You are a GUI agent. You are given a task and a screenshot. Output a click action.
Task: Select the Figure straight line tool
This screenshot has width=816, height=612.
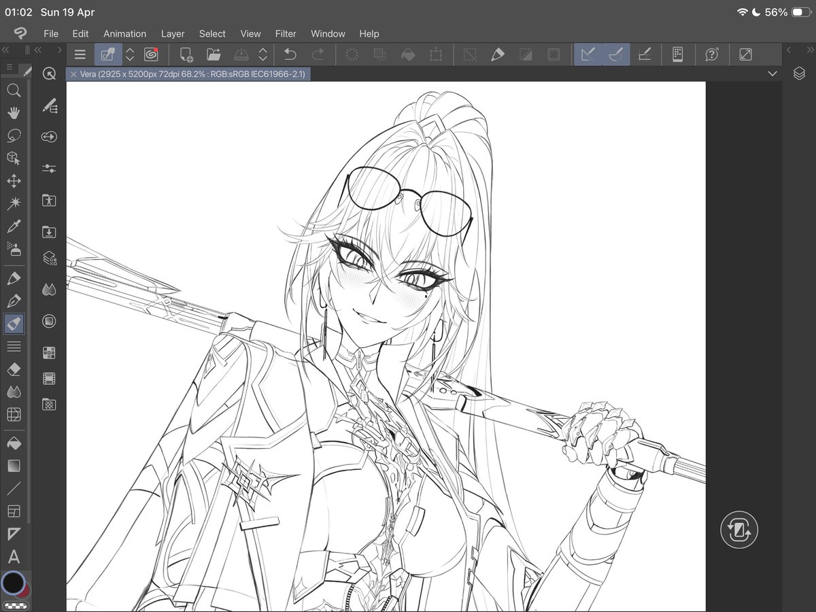click(14, 489)
